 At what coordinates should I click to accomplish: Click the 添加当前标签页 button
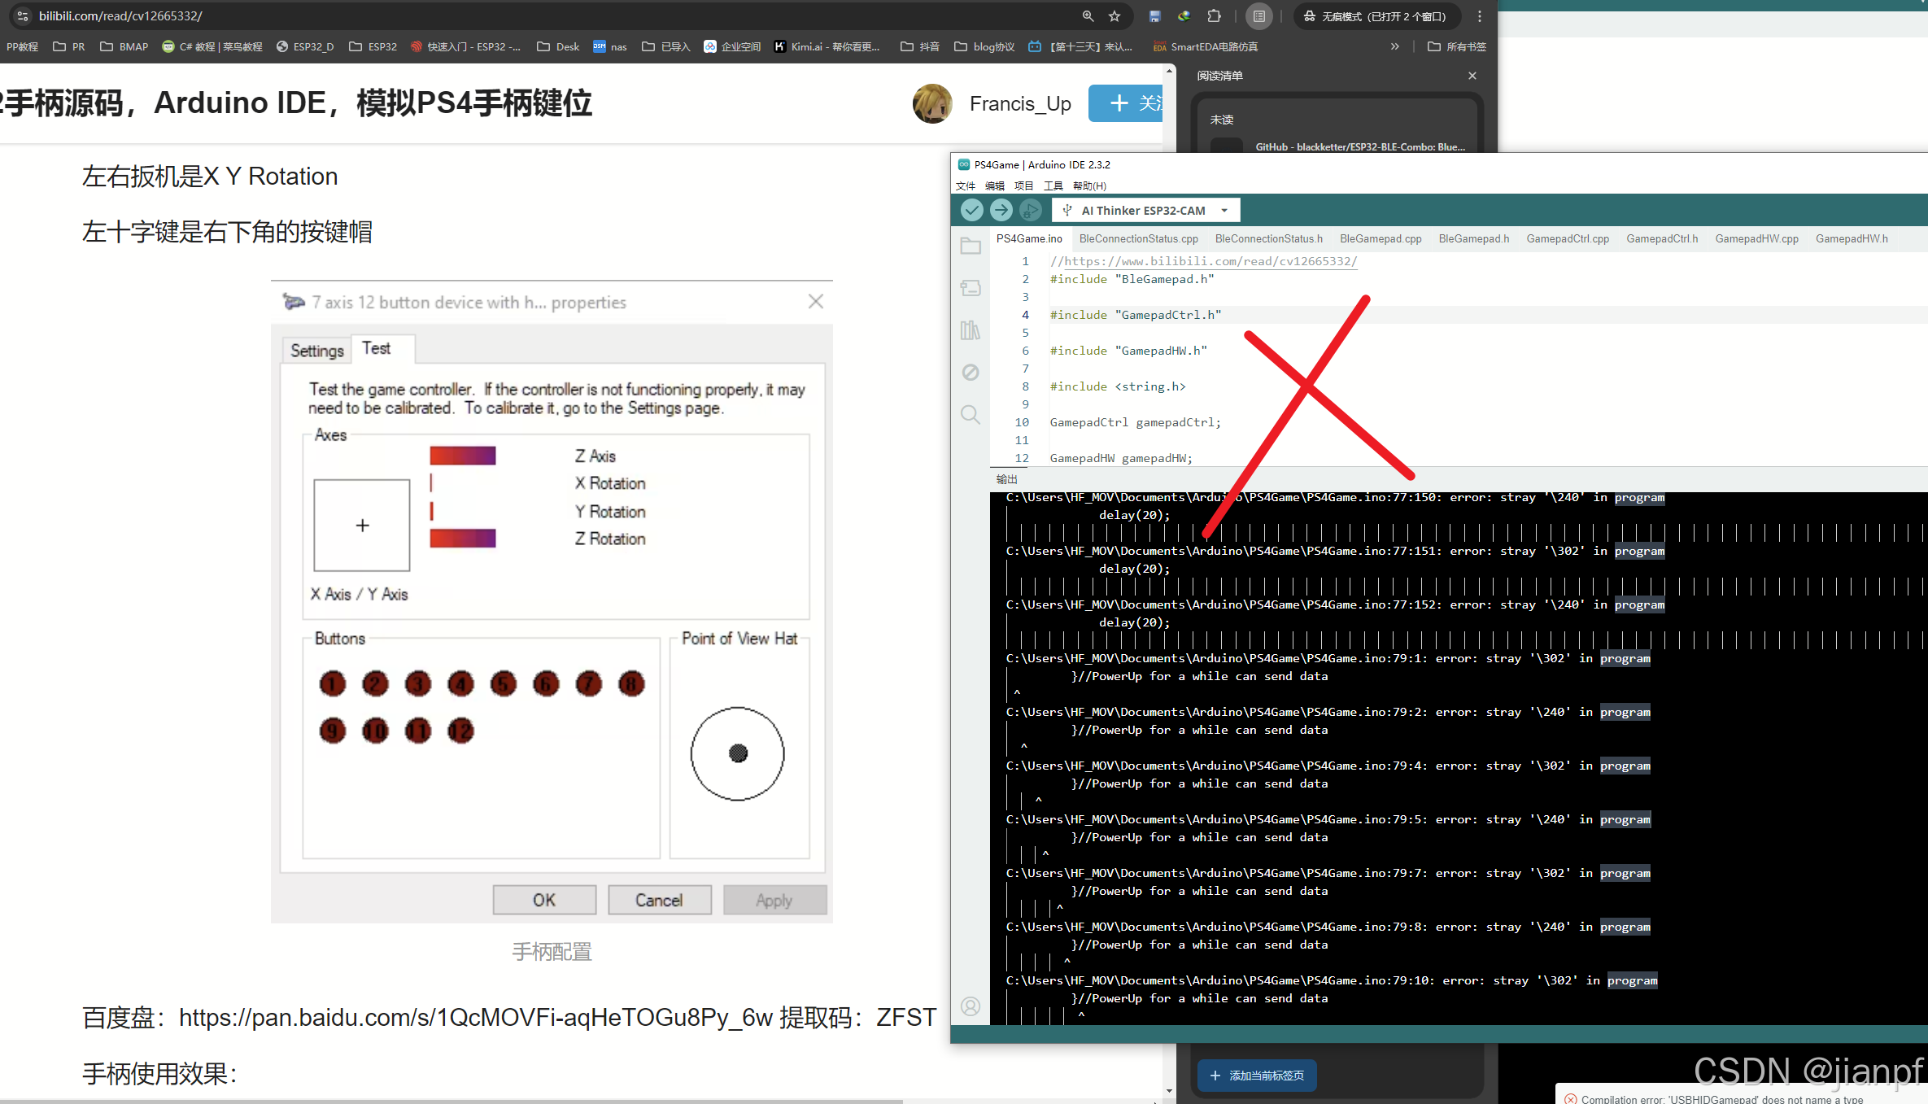coord(1257,1076)
